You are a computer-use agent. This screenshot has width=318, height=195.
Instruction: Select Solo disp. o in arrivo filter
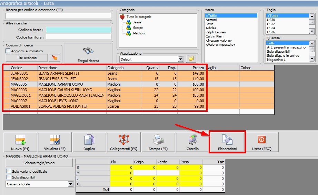coord(283,56)
